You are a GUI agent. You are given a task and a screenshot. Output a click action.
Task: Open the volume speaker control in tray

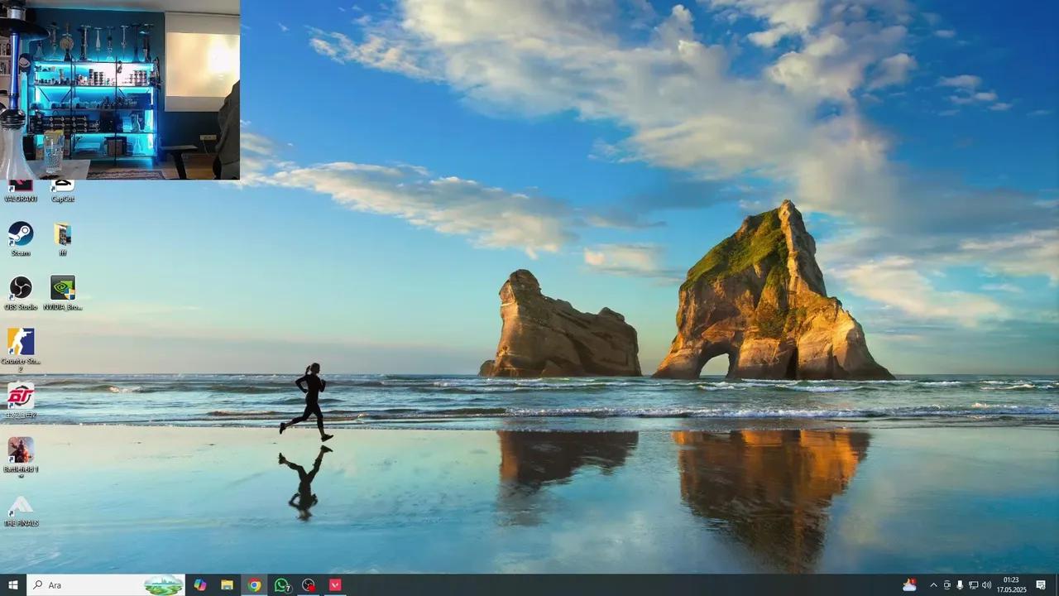click(986, 585)
